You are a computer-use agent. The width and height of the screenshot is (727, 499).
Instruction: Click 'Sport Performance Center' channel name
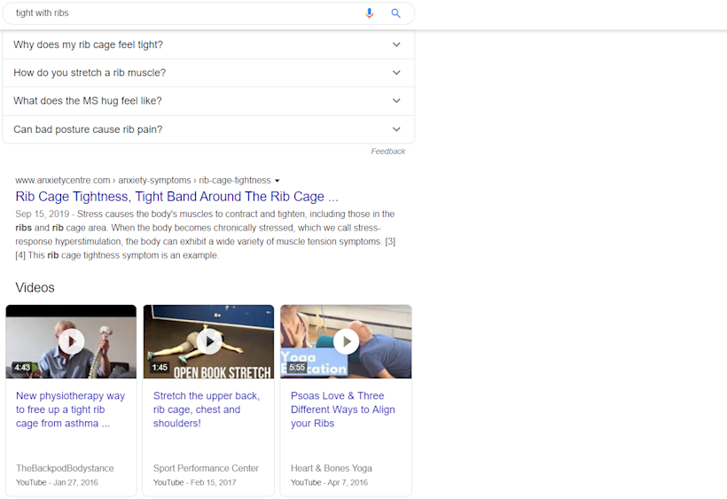coord(206,468)
